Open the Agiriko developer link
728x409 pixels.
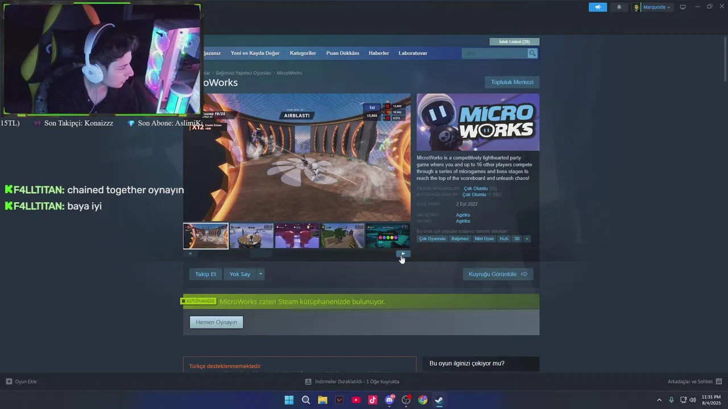click(463, 215)
